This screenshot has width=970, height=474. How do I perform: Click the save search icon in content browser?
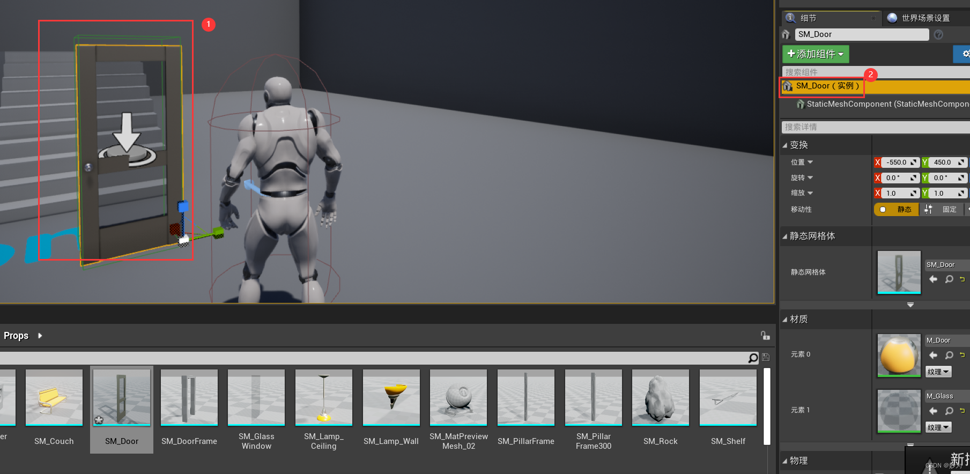pyautogui.click(x=766, y=358)
